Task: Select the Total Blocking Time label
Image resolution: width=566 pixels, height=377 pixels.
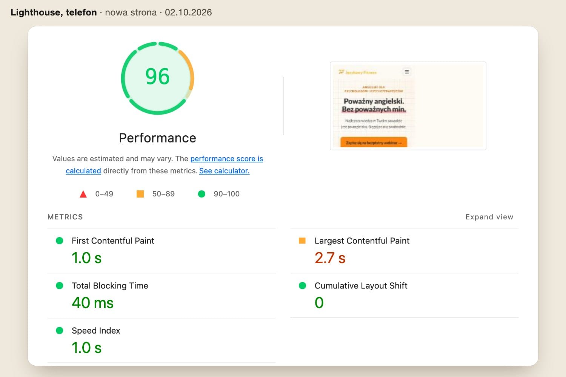Action: coord(110,285)
